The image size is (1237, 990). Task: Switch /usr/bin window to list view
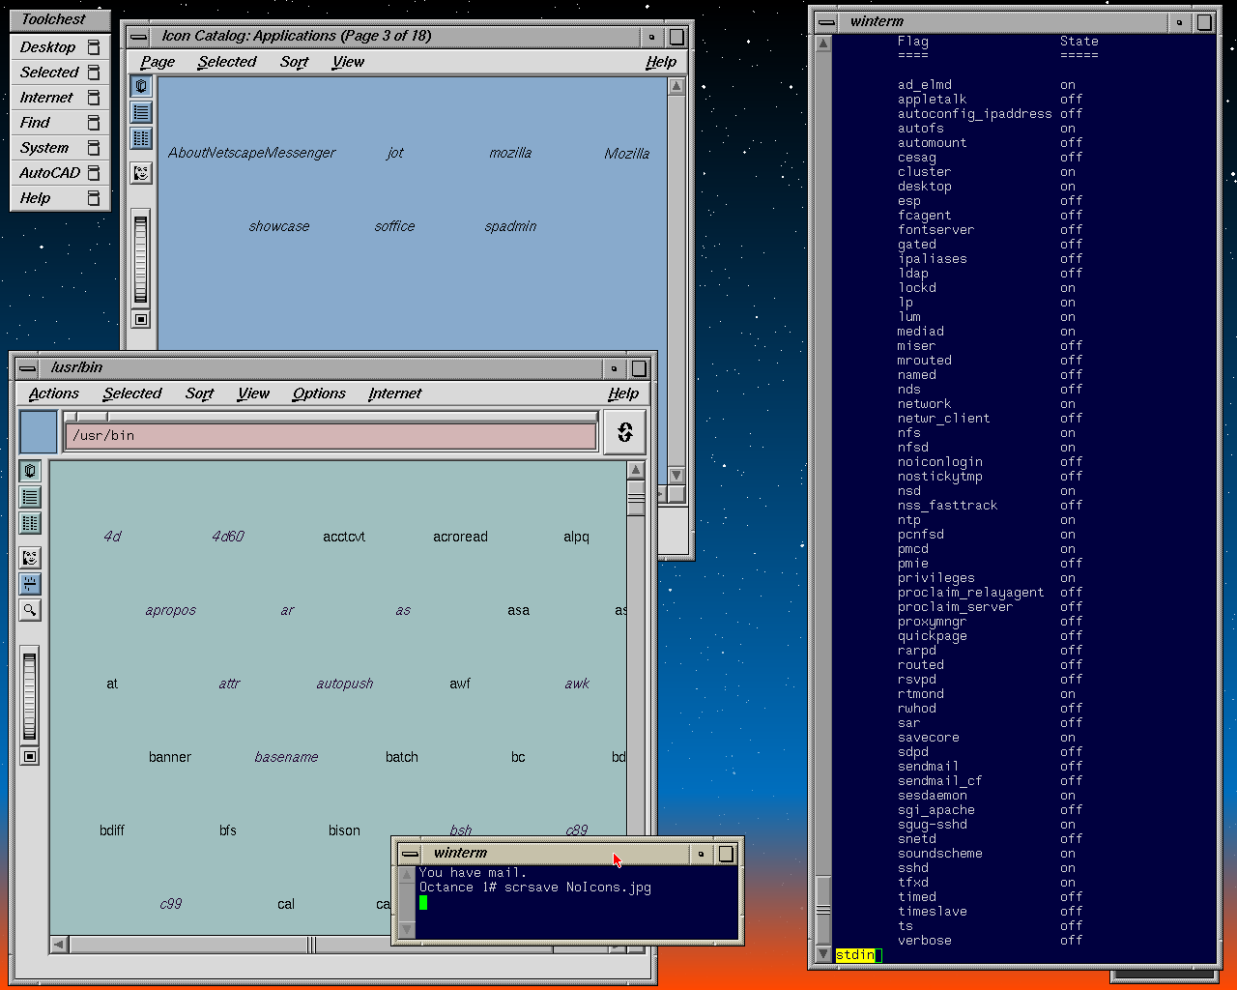(30, 497)
